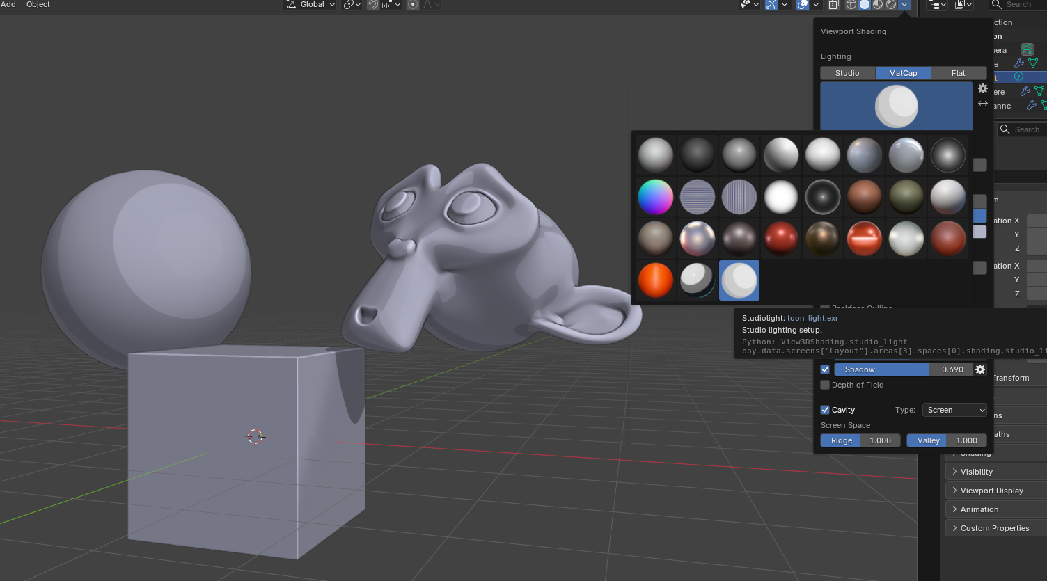The image size is (1047, 581).
Task: Expand the Visibility panel
Action: point(996,472)
